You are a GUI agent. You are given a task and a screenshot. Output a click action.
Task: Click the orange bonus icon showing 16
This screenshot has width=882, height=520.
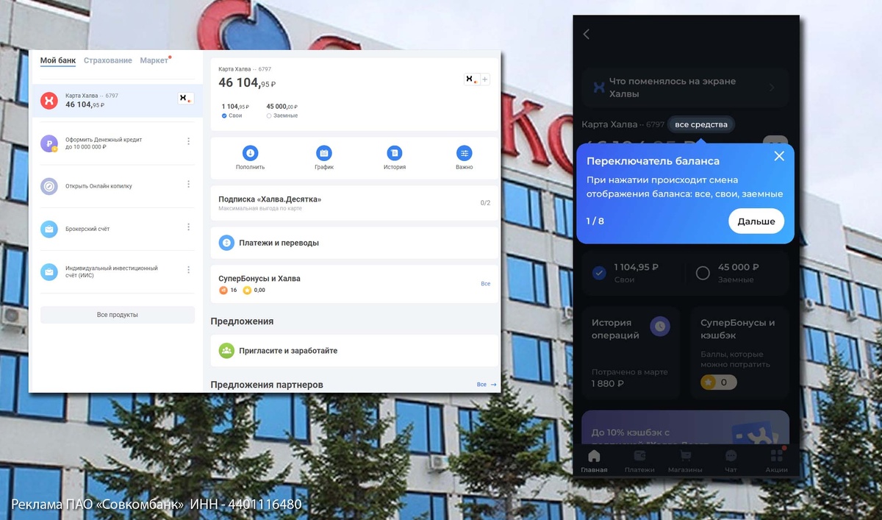[x=223, y=291]
